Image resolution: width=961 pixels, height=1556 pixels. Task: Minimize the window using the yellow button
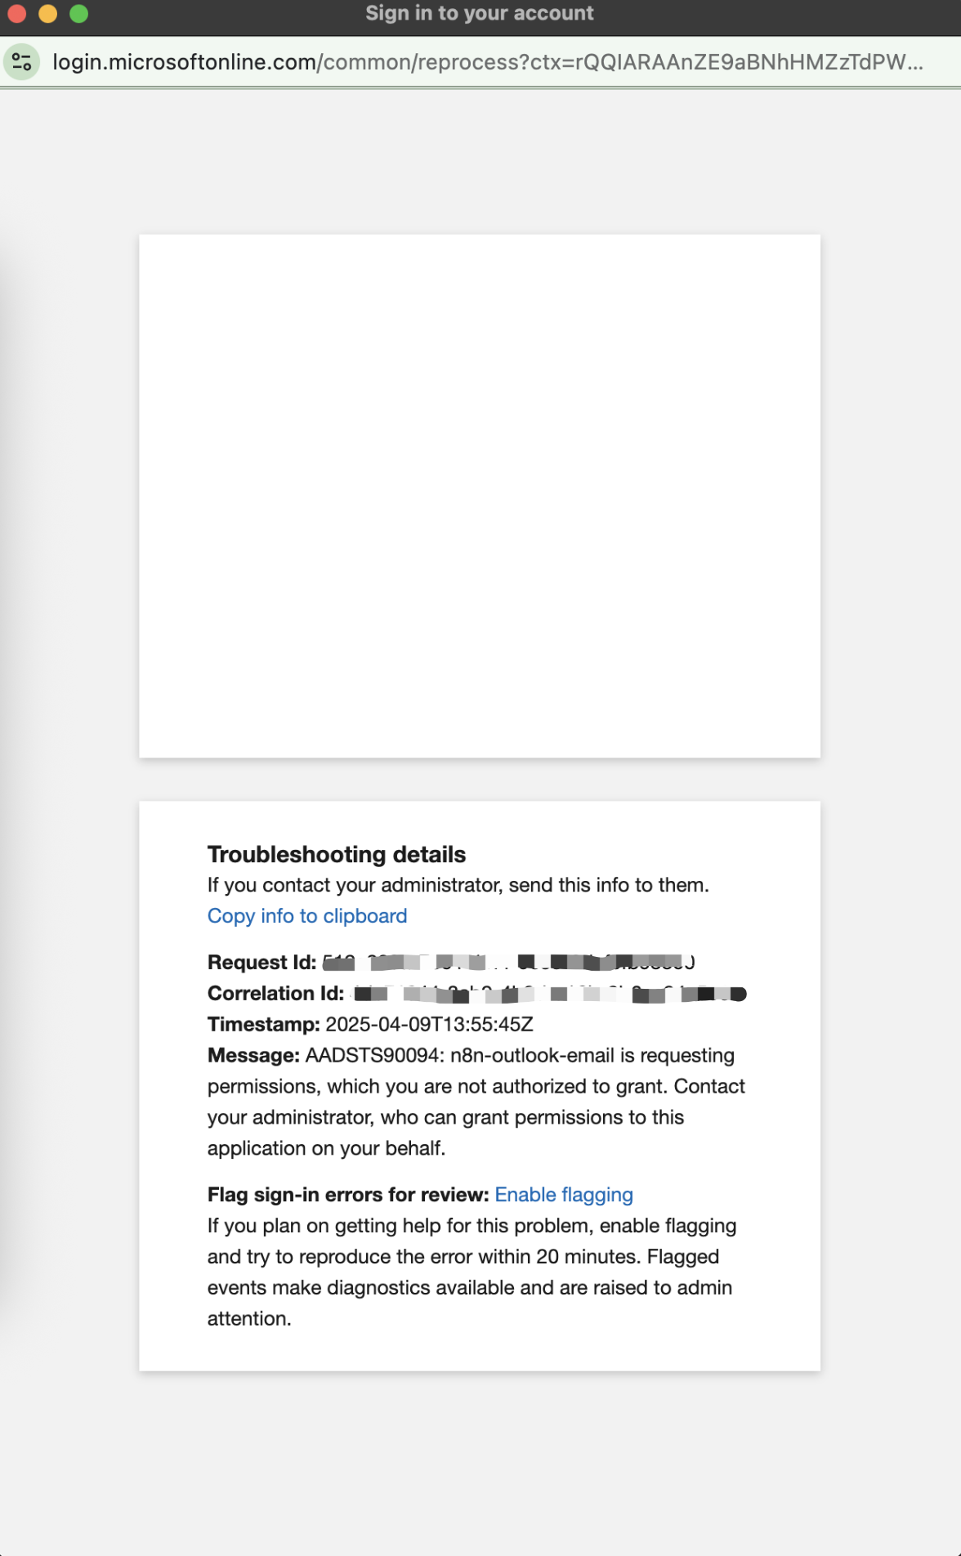click(48, 14)
